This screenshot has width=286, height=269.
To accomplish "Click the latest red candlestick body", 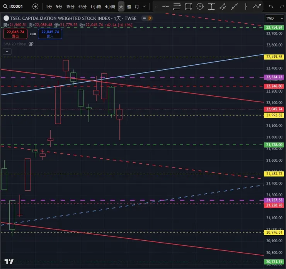I will click(119, 114).
